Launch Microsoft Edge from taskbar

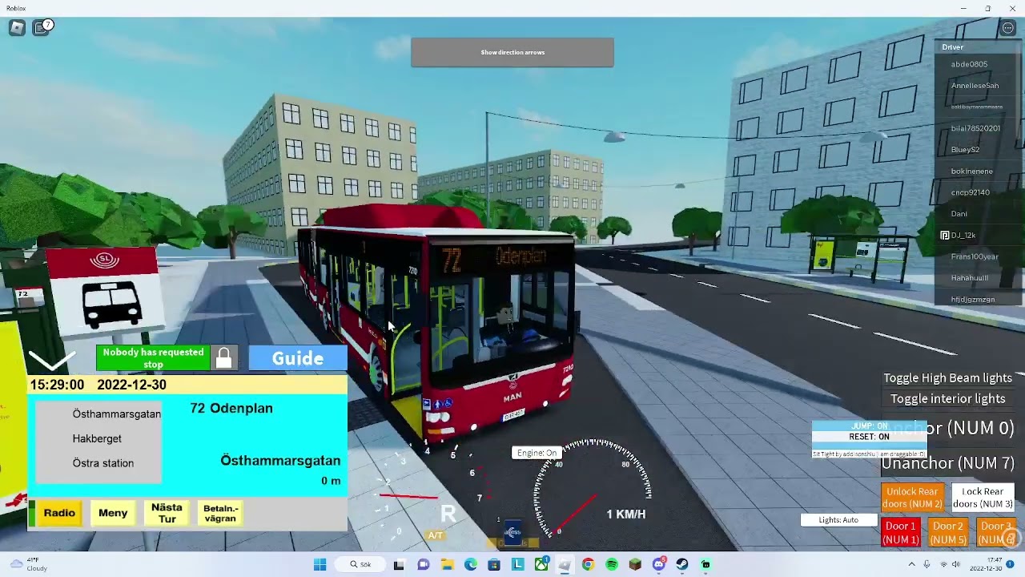470,564
